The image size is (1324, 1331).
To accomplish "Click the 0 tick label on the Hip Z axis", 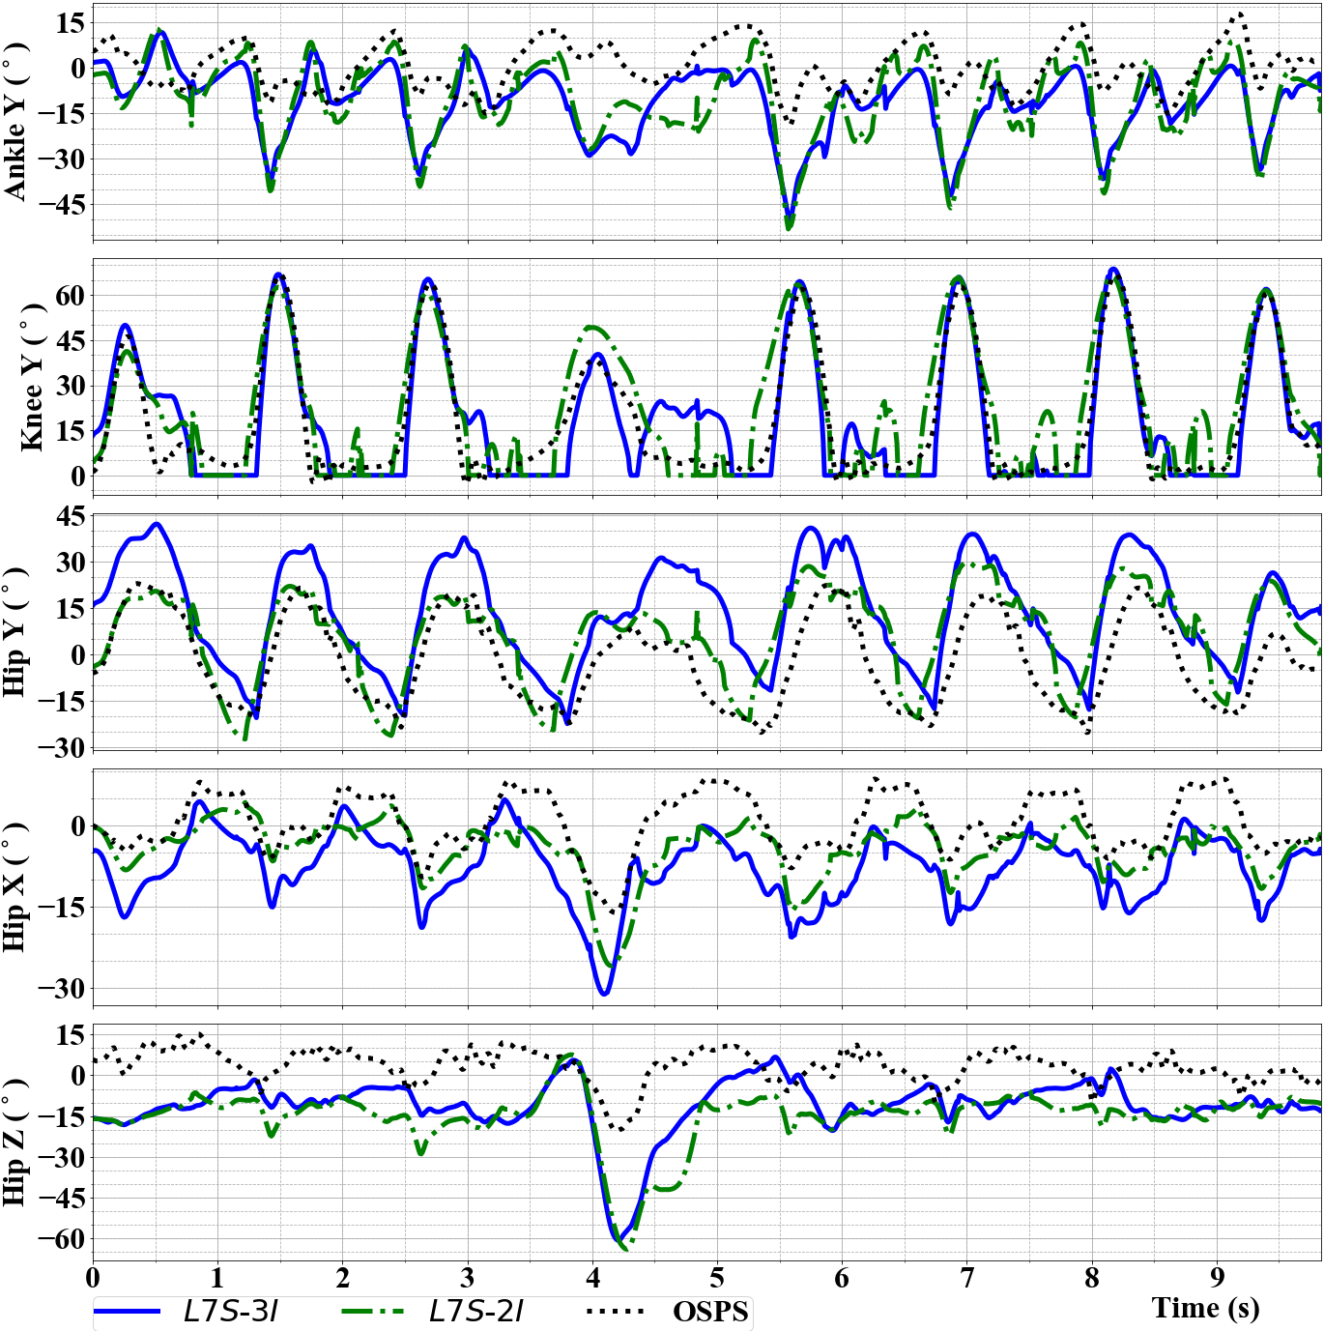I will click(x=78, y=1076).
